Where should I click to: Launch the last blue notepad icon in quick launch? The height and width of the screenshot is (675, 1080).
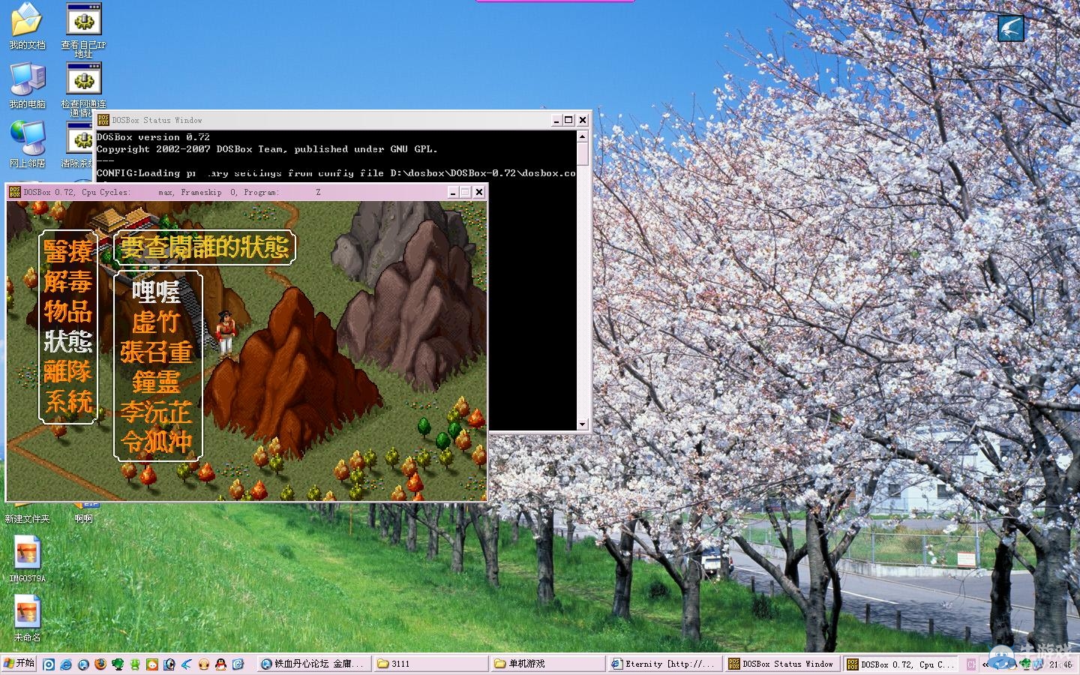[238, 664]
